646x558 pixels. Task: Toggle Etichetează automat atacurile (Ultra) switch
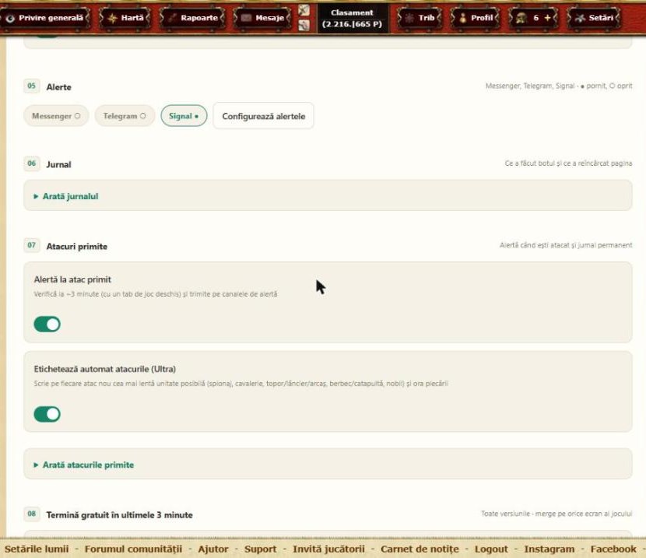47,414
